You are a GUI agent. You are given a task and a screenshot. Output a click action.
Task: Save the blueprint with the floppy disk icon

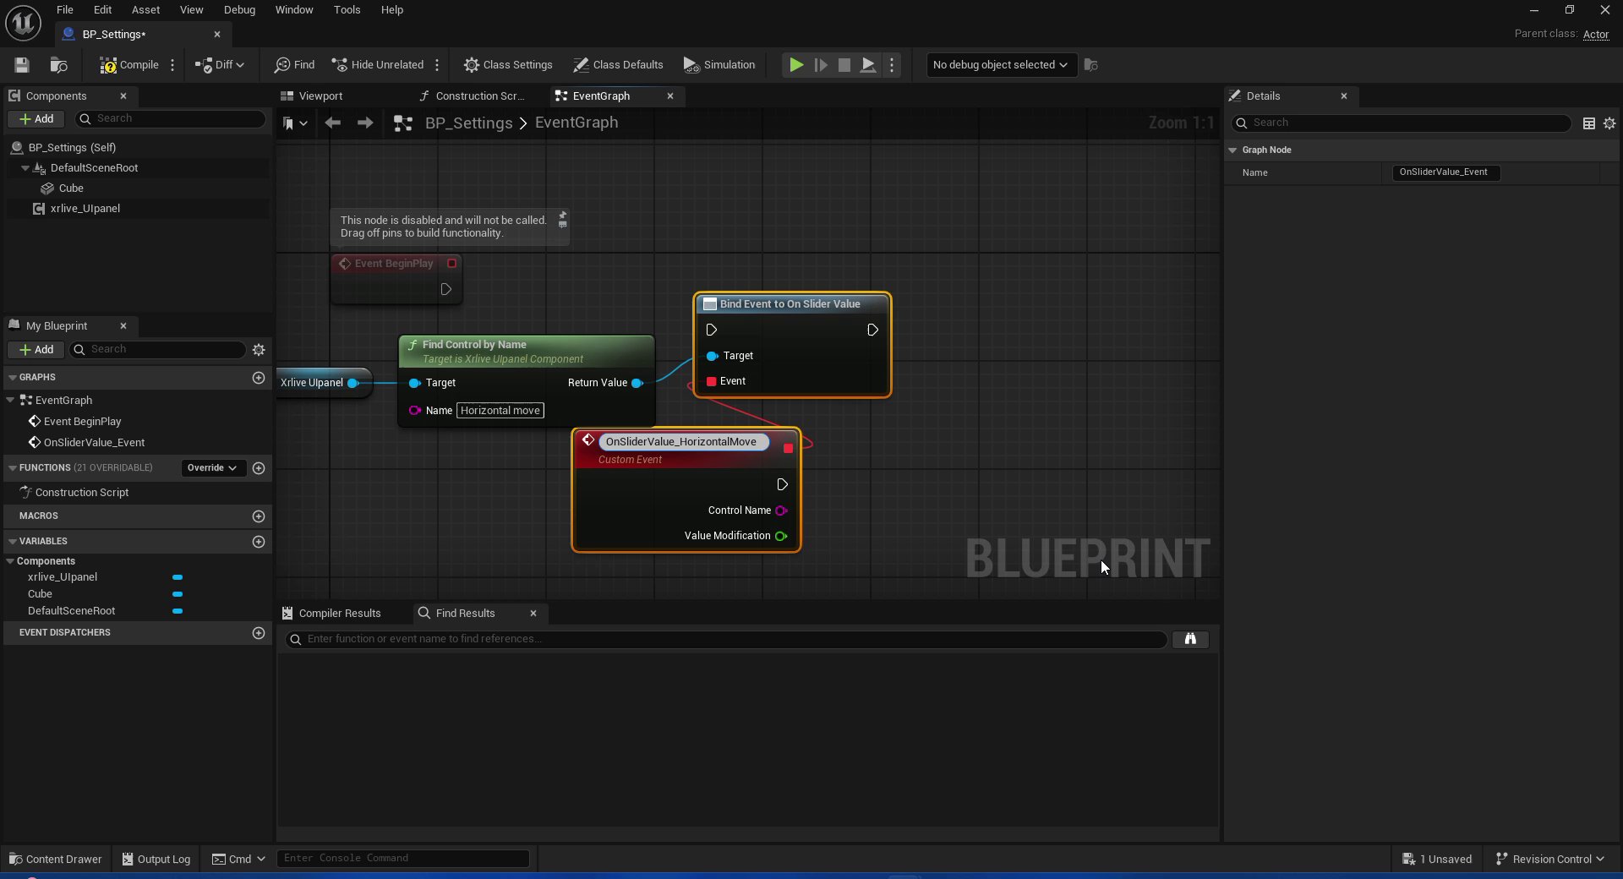coord(22,65)
